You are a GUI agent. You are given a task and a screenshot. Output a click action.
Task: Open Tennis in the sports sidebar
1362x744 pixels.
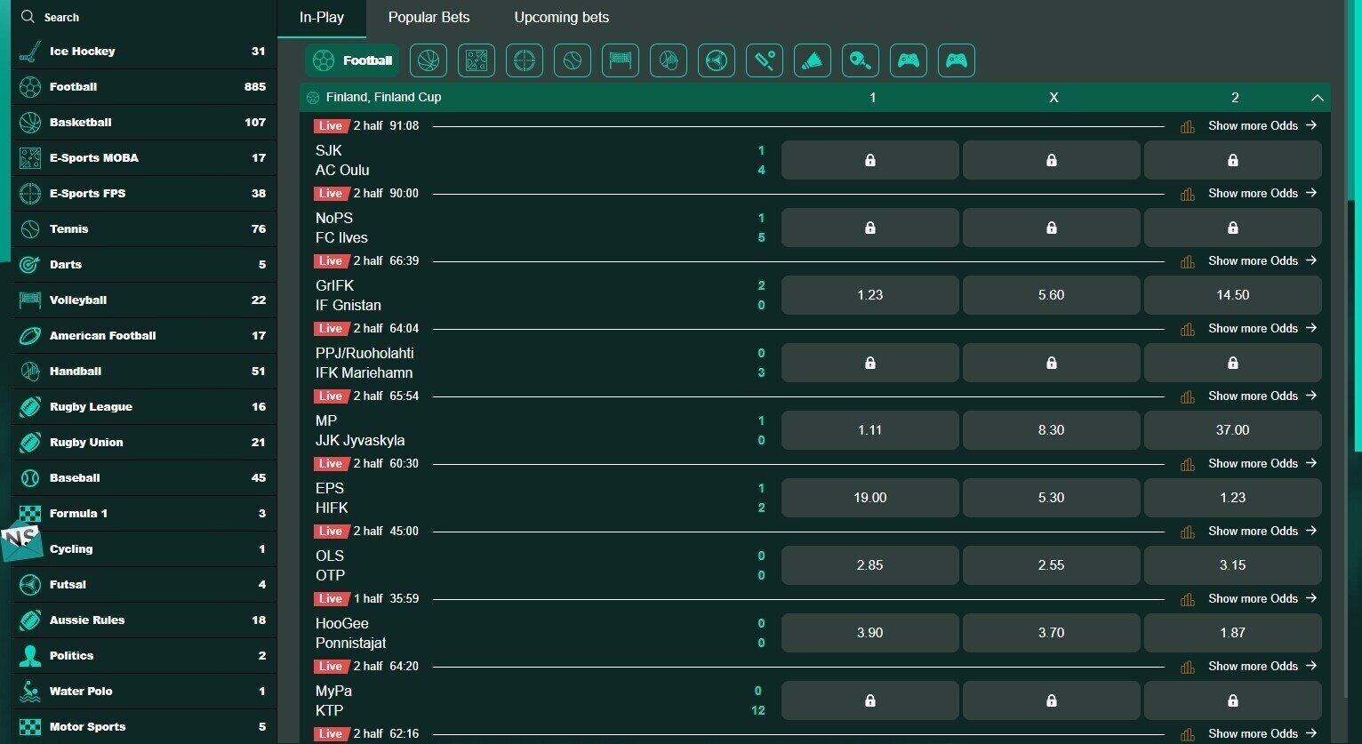143,229
